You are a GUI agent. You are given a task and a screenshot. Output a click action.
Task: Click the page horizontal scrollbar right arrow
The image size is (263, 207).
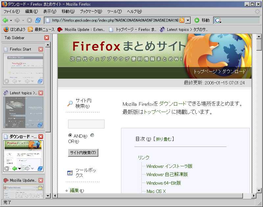(x=254, y=195)
